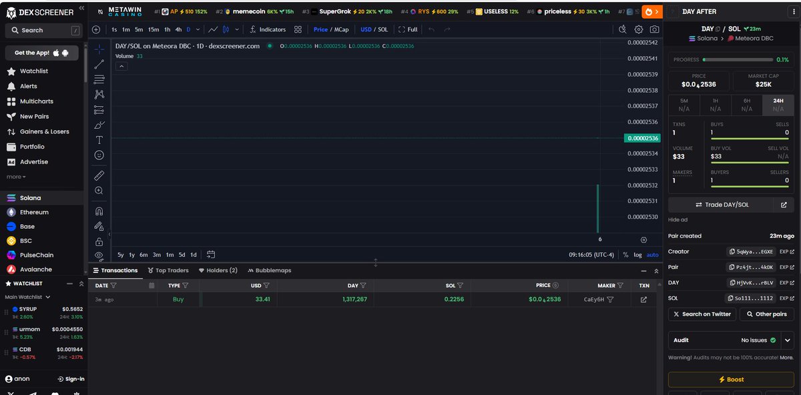Toggle stay in drawing mode
801x395 pixels.
99,226
